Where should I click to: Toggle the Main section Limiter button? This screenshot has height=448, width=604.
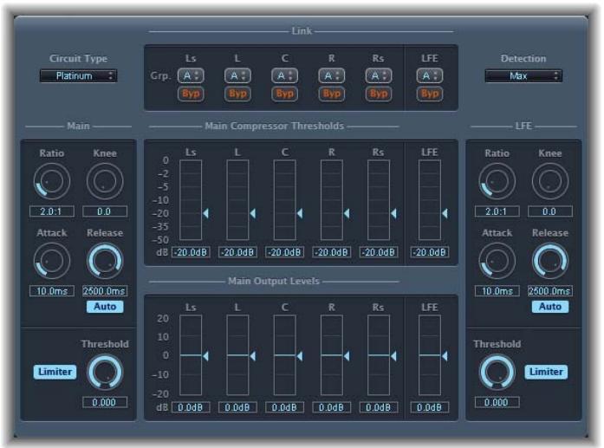55,372
